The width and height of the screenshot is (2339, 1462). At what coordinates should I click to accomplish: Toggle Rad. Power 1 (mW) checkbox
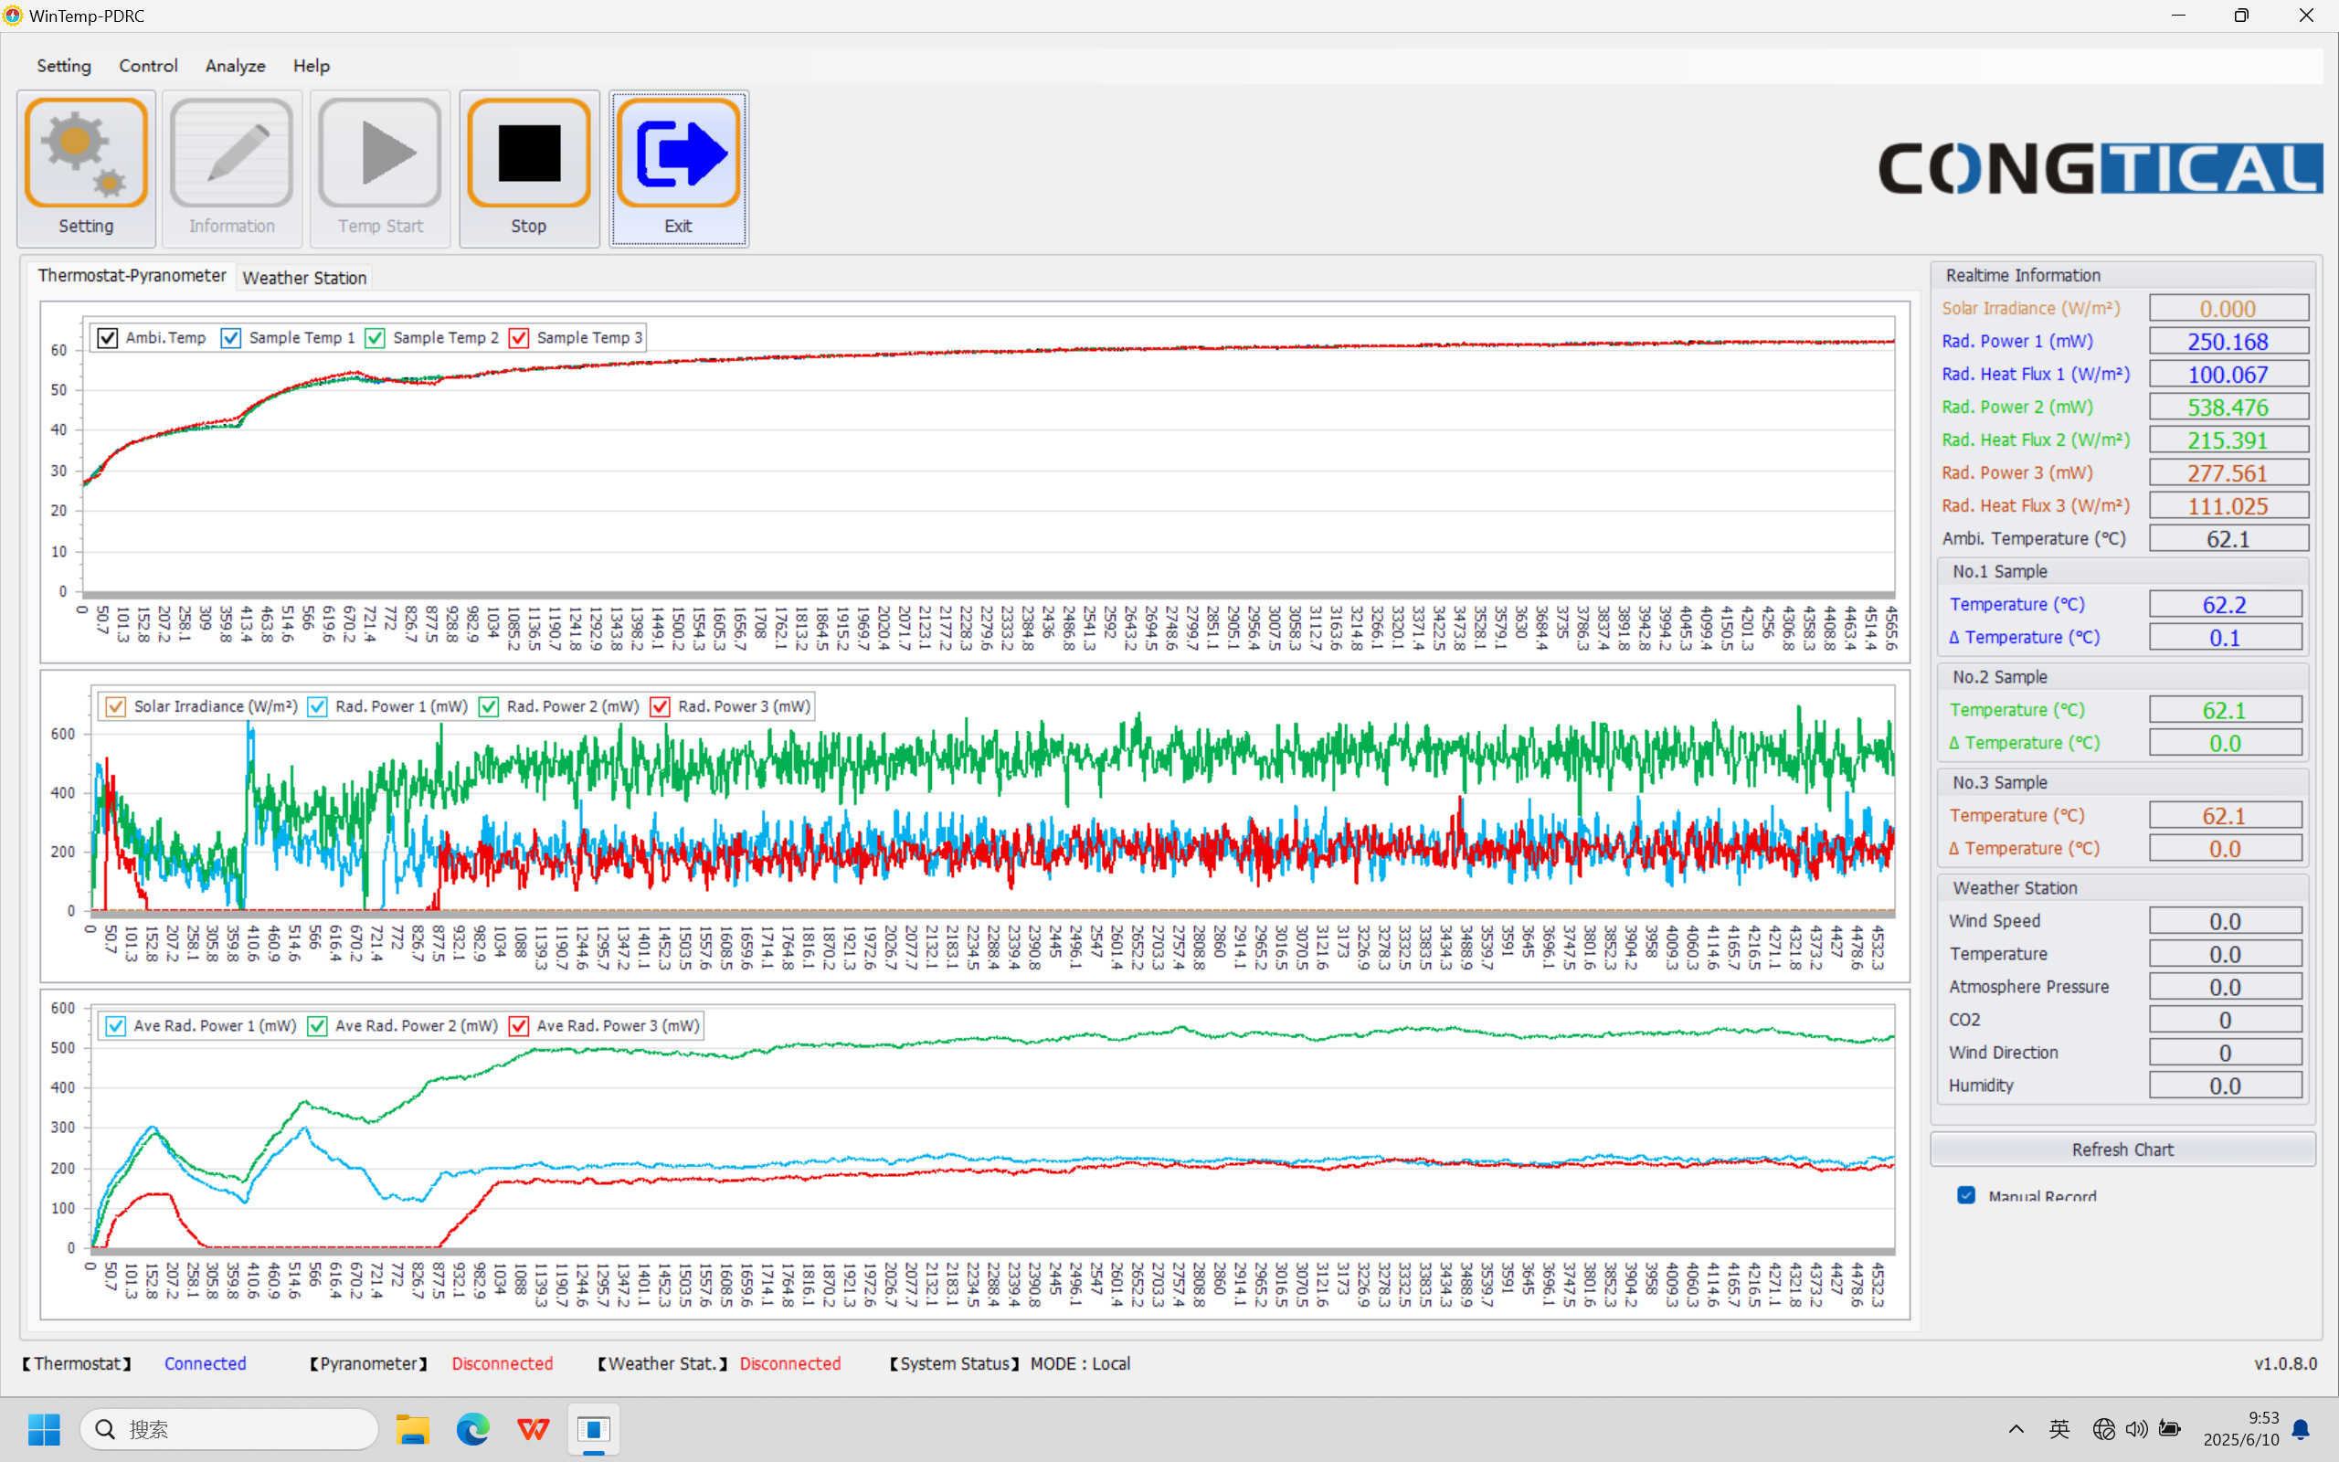tap(317, 707)
